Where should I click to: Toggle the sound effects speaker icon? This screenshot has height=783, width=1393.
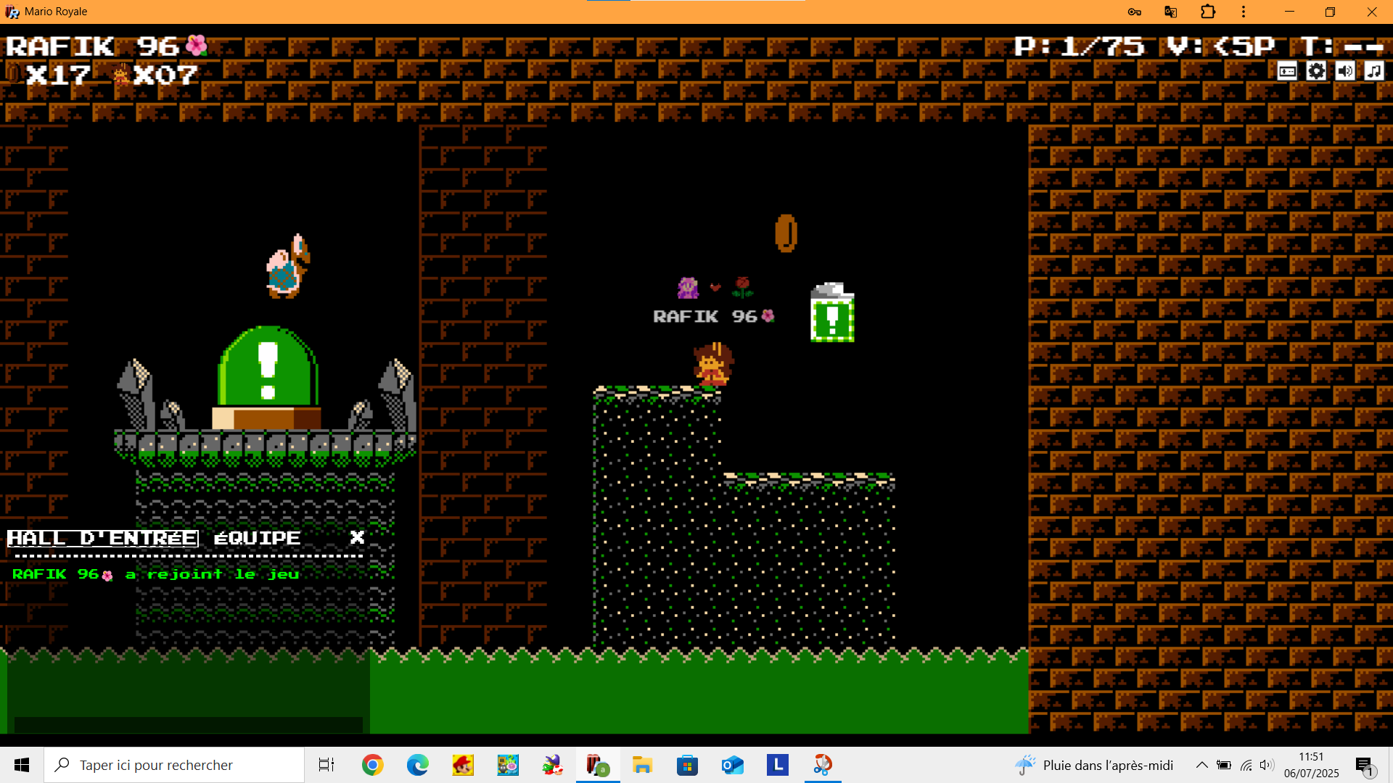pyautogui.click(x=1345, y=71)
